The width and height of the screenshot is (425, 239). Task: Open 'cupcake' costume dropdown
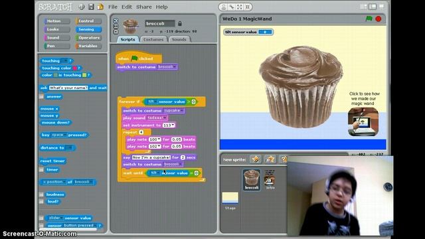pos(174,111)
